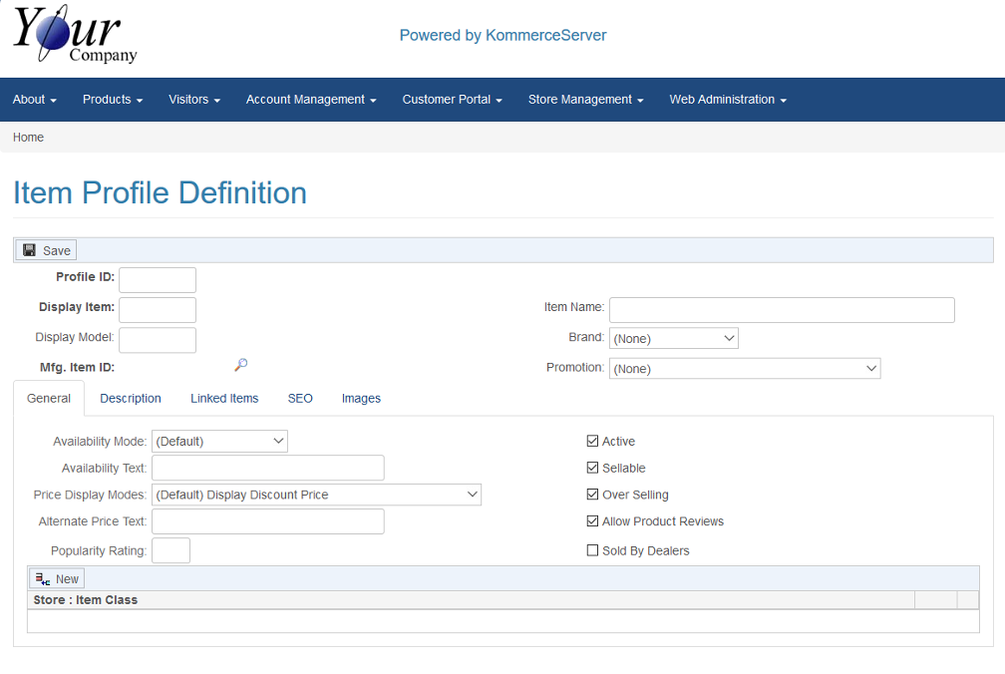
Task: Click the Mfg. Item ID lookup magnifier
Action: coord(240,366)
